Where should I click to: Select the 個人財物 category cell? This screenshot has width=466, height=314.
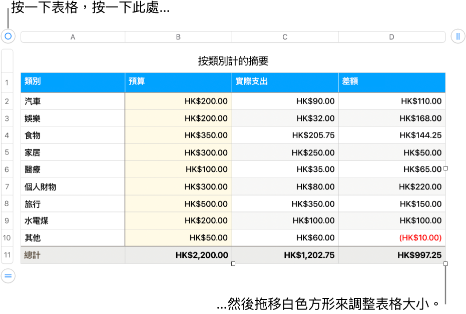(x=73, y=186)
